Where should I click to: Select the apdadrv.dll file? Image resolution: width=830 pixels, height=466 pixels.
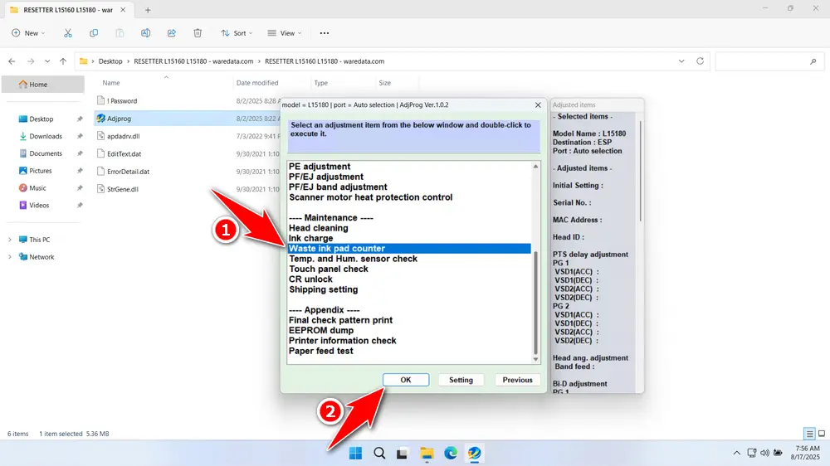[124, 137]
